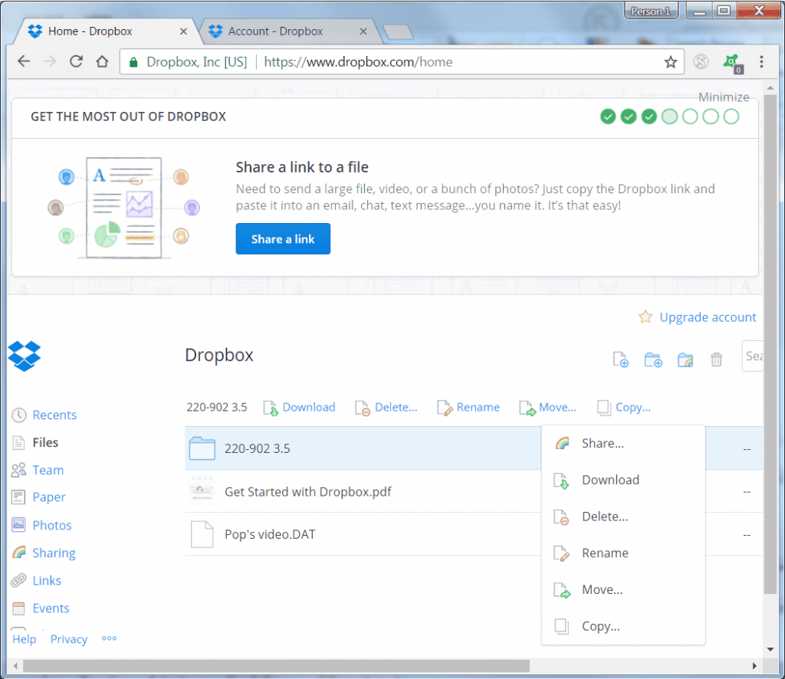Click the Team people icon
This screenshot has width=785, height=679.
(x=19, y=470)
